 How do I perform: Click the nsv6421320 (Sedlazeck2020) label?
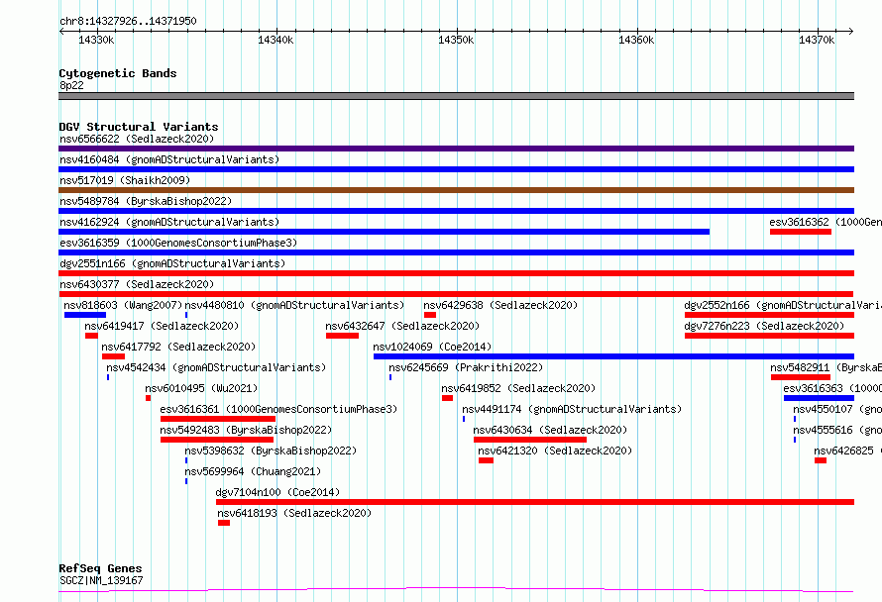pyautogui.click(x=555, y=451)
